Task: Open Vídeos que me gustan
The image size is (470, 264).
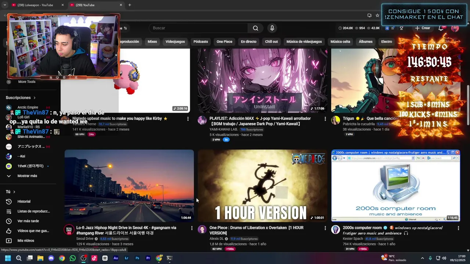Action: click(x=33, y=231)
